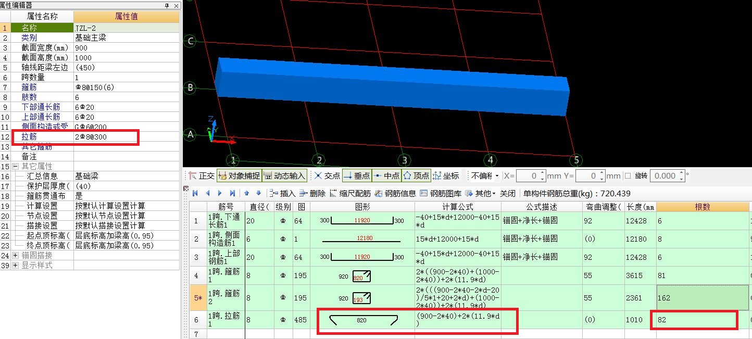Click 下部通长筋 property name
The width and height of the screenshot is (752, 339).
click(x=41, y=107)
